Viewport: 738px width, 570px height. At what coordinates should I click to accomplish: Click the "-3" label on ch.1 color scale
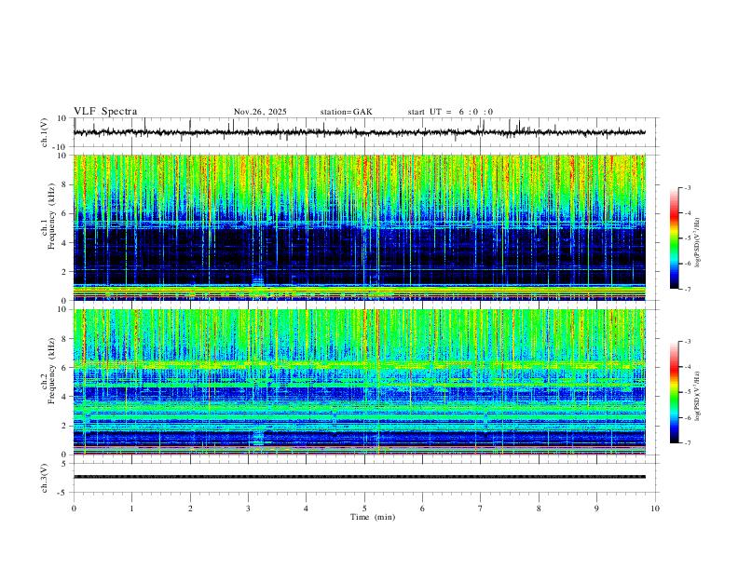point(687,187)
